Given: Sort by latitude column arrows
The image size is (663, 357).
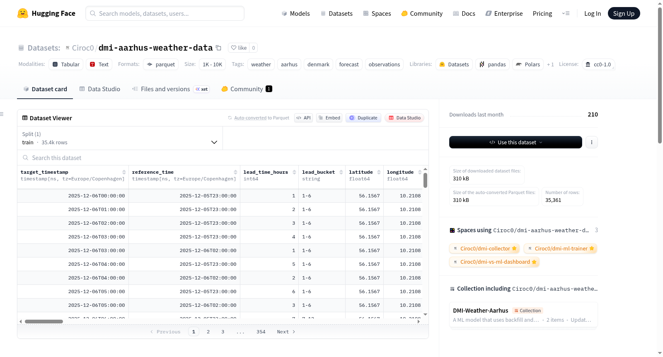Looking at the screenshot, I should point(379,172).
